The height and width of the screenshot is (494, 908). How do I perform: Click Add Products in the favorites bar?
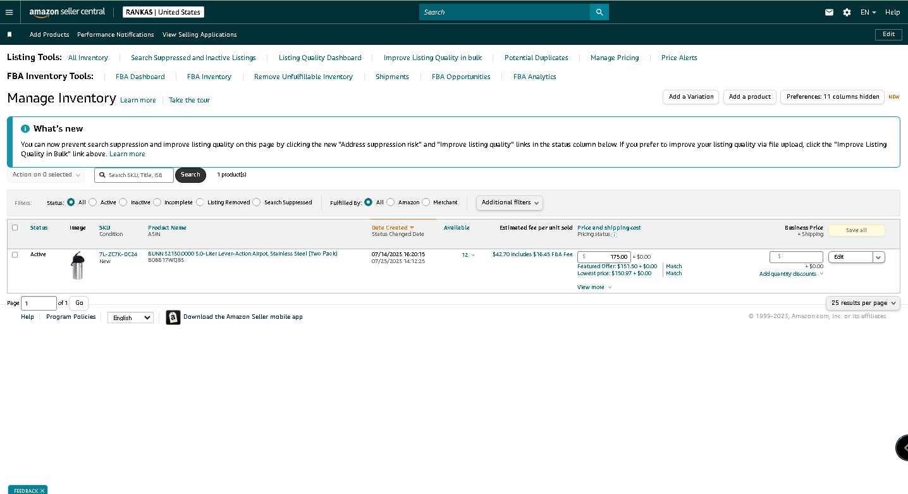[49, 34]
